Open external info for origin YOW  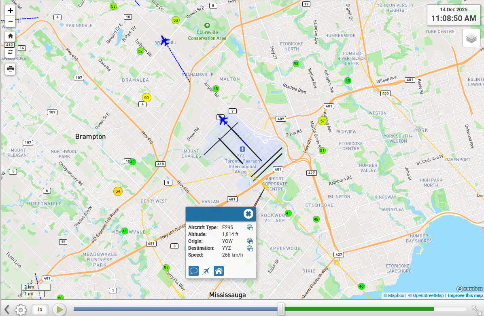point(250,241)
